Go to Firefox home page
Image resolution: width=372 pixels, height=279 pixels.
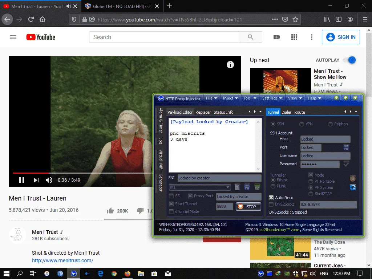click(43, 19)
